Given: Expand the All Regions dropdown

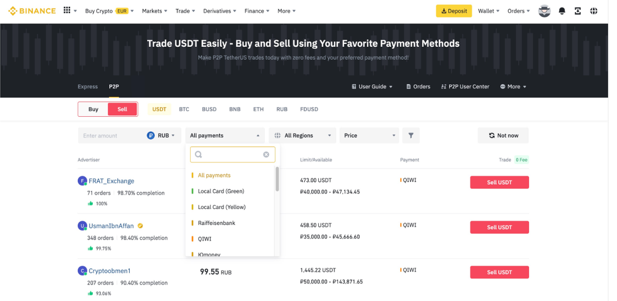Looking at the screenshot, I should pos(303,135).
